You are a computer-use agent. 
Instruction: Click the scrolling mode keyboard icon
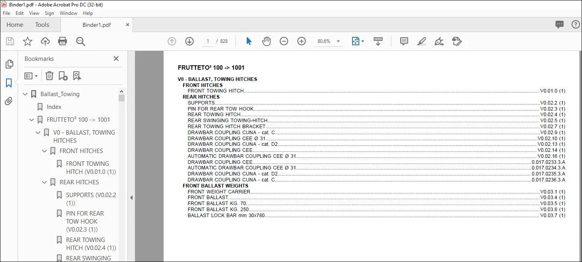378,41
